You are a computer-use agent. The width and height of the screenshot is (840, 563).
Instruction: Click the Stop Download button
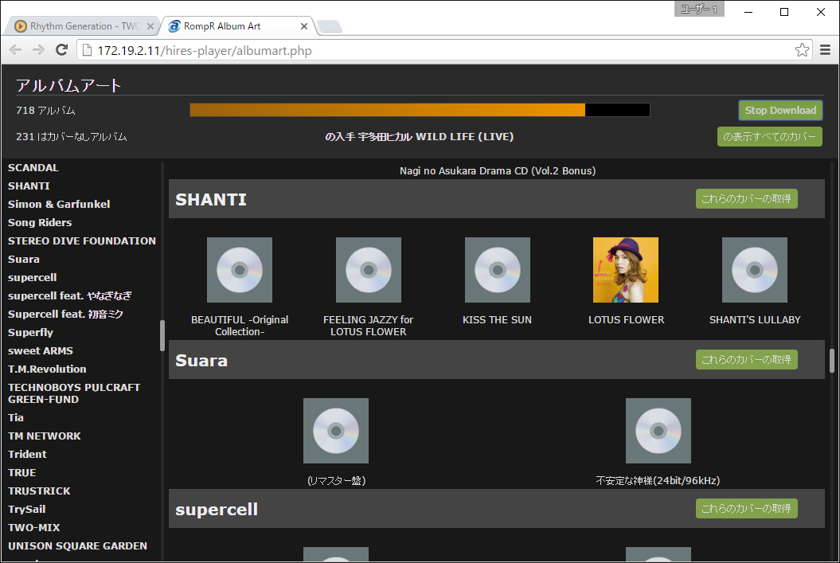pyautogui.click(x=780, y=111)
